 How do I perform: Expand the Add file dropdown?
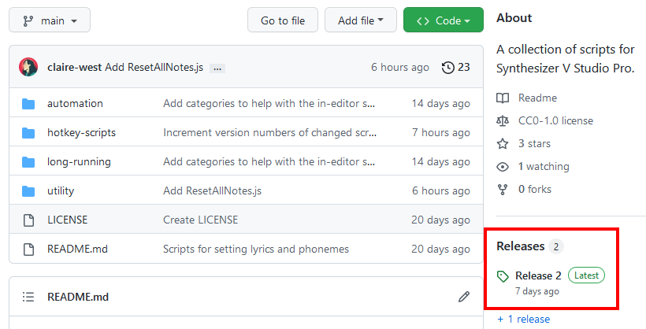tap(360, 20)
